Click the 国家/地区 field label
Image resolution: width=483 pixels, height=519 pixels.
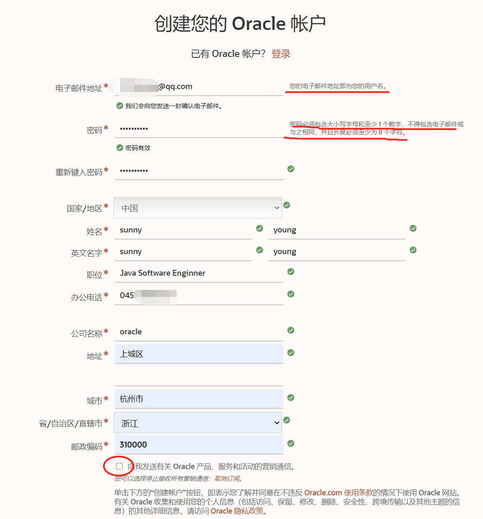84,208
